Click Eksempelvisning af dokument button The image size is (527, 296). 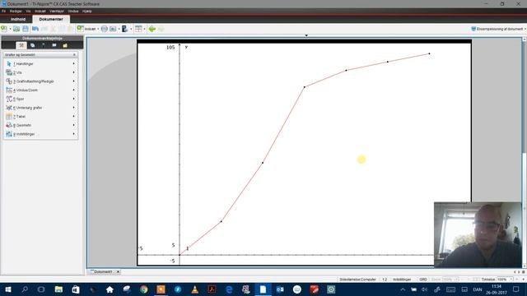click(497, 29)
